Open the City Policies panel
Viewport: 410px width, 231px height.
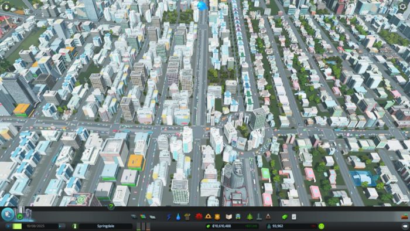(x=294, y=216)
